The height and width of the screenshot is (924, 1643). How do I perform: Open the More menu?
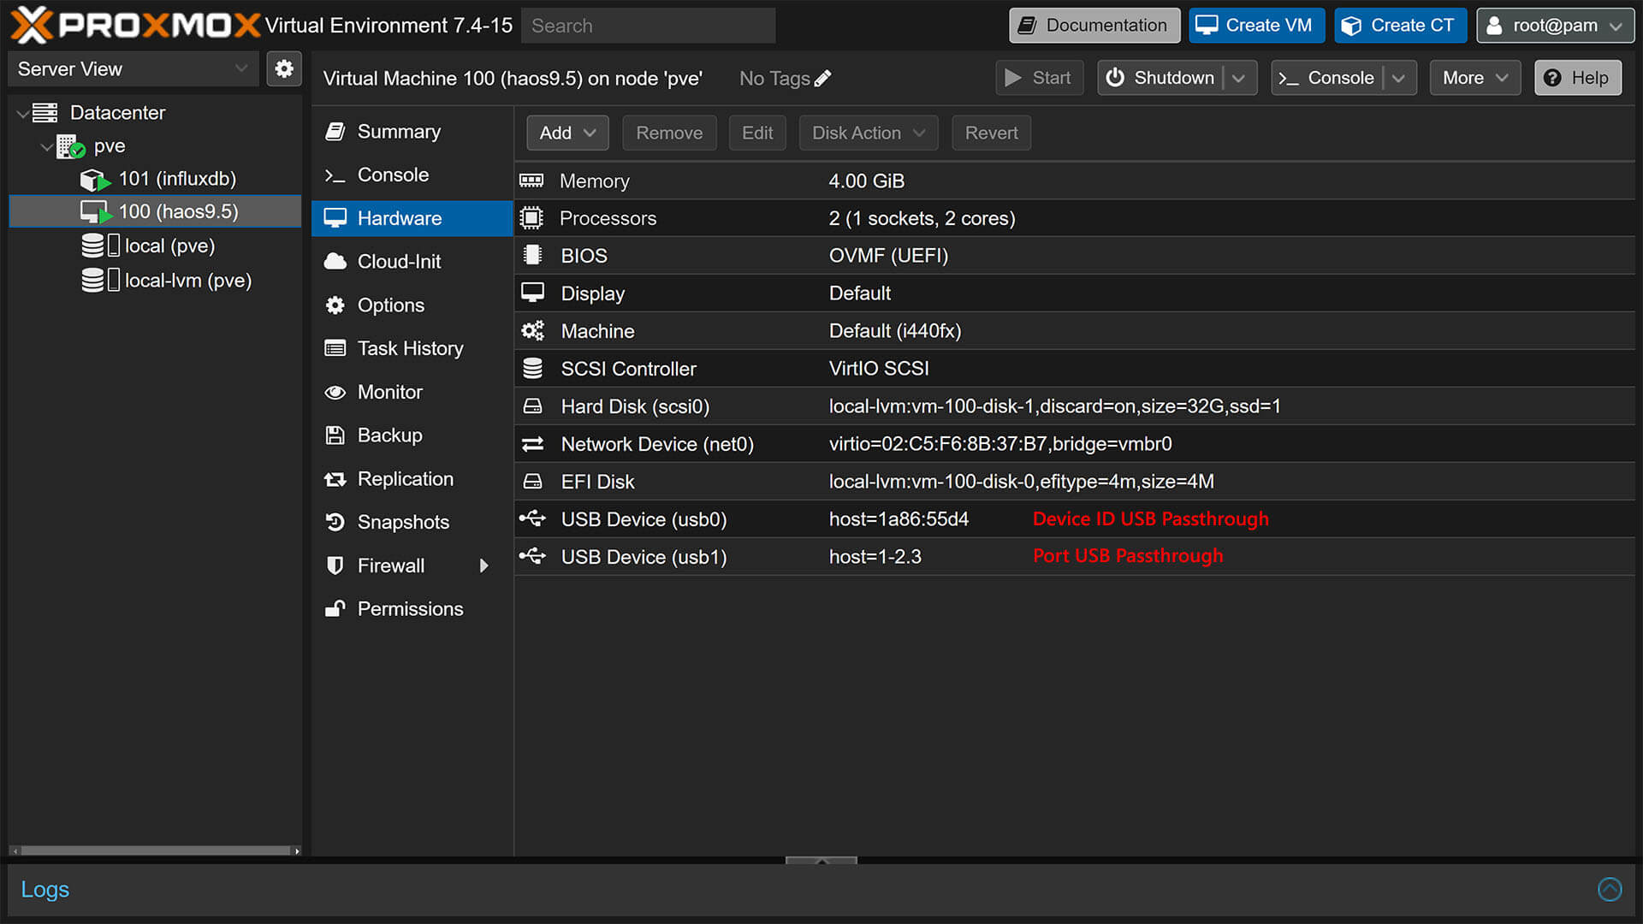1474,78
